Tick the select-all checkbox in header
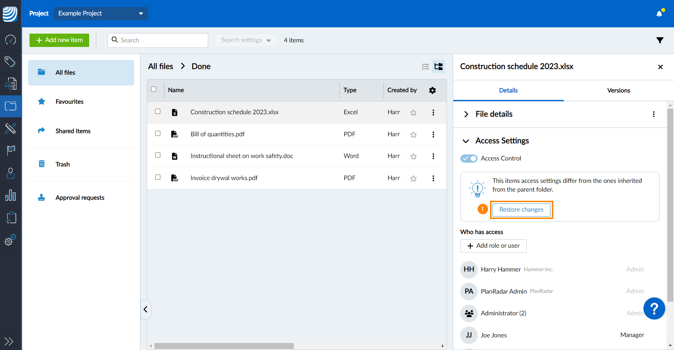 pyautogui.click(x=154, y=89)
